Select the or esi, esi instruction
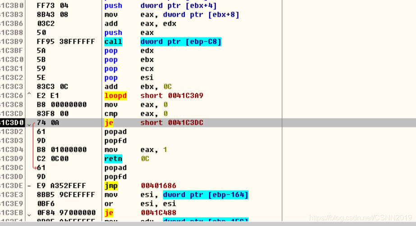Viewport: 416px width, 226px height. coord(140,204)
